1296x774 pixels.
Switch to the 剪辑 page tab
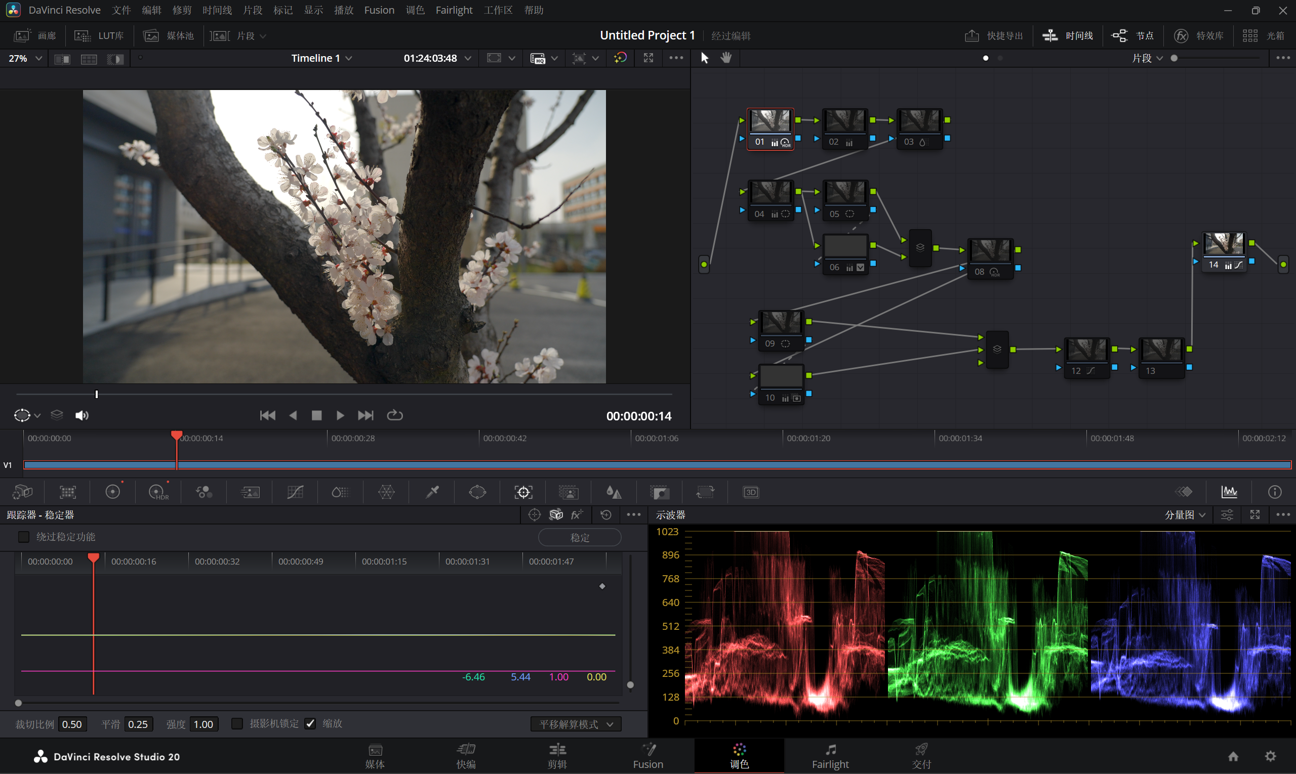pos(557,756)
